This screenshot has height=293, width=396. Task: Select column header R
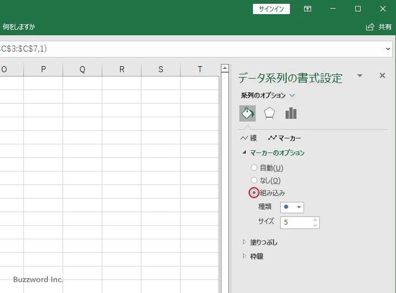pos(122,69)
